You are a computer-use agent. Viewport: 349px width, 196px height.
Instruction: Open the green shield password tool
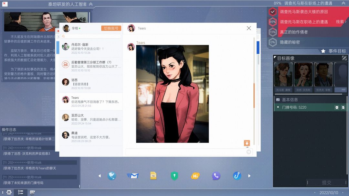(x=174, y=176)
